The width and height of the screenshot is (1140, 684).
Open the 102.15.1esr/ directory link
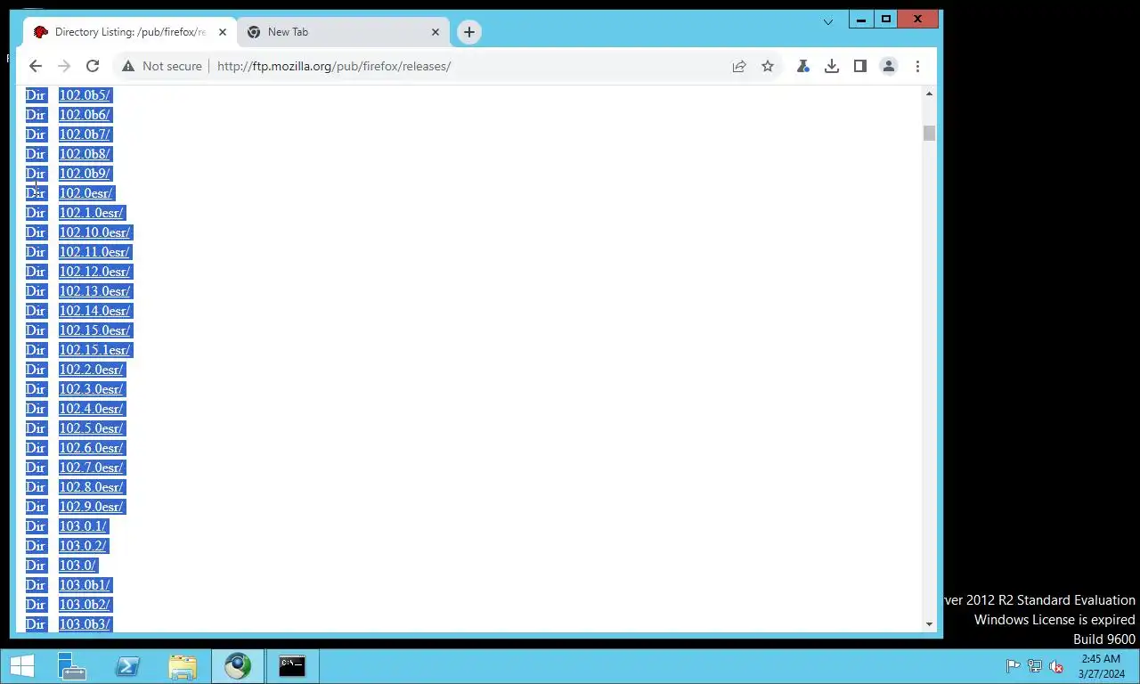tap(94, 350)
